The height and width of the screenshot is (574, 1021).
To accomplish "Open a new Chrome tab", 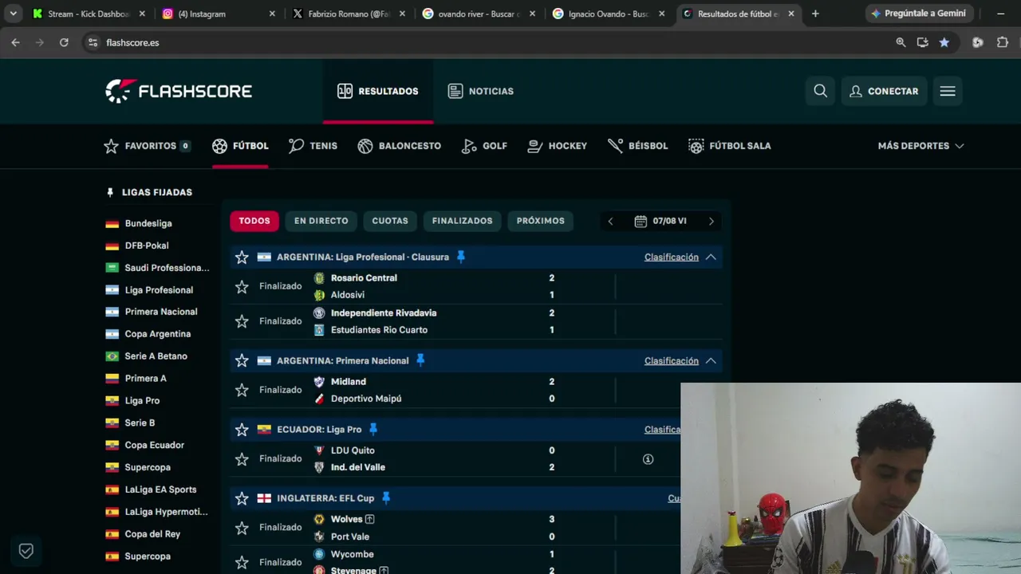I will coord(815,14).
